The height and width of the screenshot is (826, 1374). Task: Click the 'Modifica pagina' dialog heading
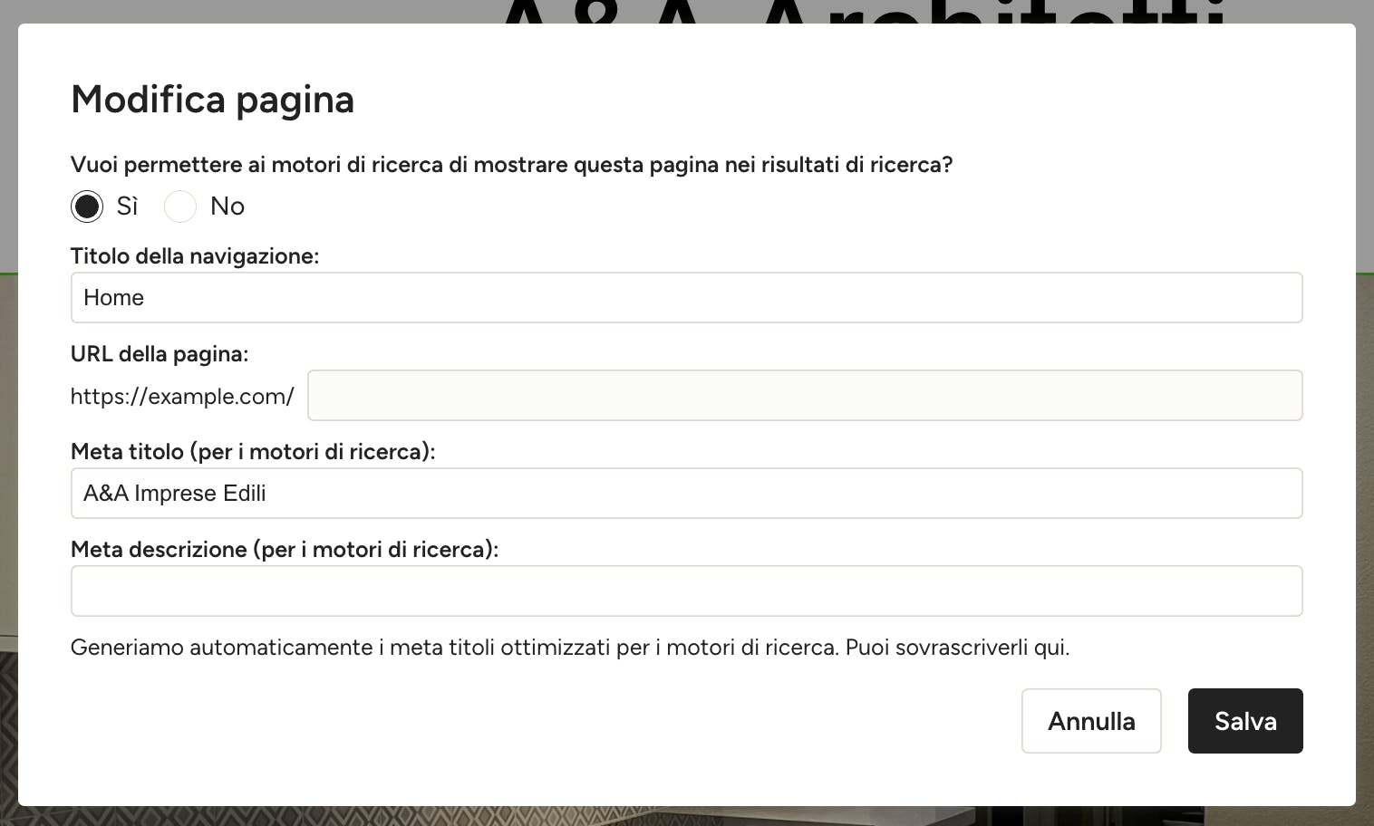click(212, 100)
